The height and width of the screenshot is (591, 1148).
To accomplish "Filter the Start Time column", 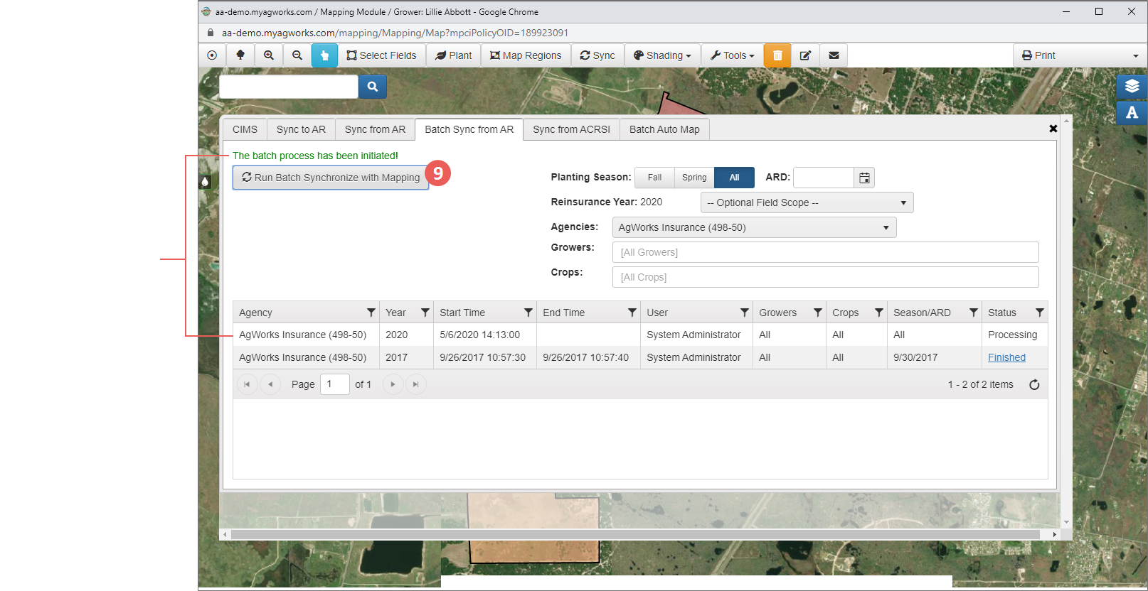I will 528,313.
